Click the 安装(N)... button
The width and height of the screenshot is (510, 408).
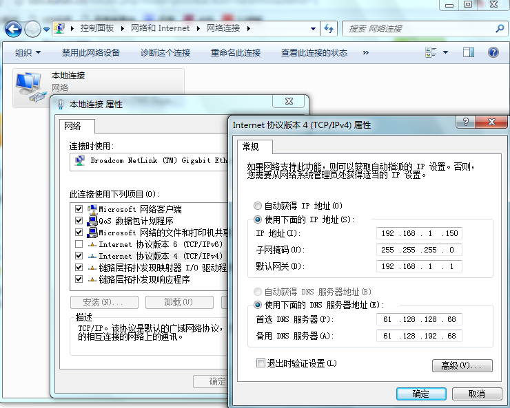coord(104,302)
